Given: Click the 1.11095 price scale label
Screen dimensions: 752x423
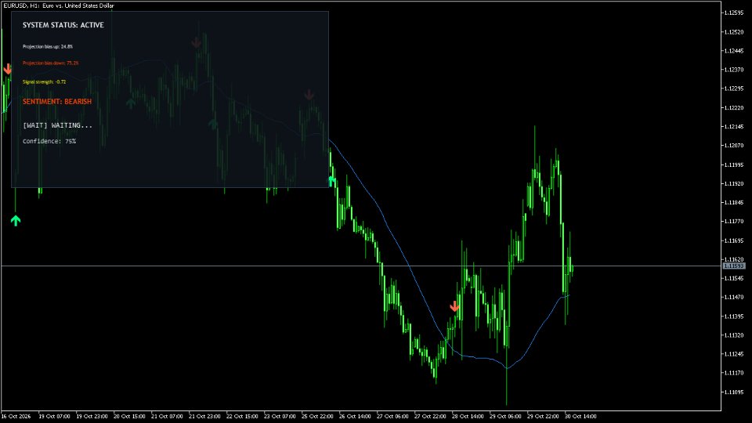Looking at the screenshot, I should (733, 392).
